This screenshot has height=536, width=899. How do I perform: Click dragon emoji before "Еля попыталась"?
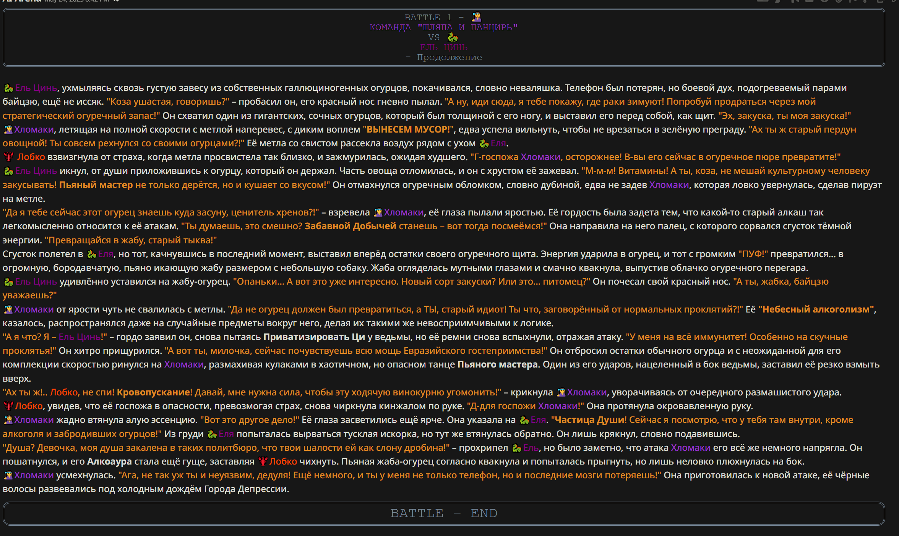(x=212, y=434)
